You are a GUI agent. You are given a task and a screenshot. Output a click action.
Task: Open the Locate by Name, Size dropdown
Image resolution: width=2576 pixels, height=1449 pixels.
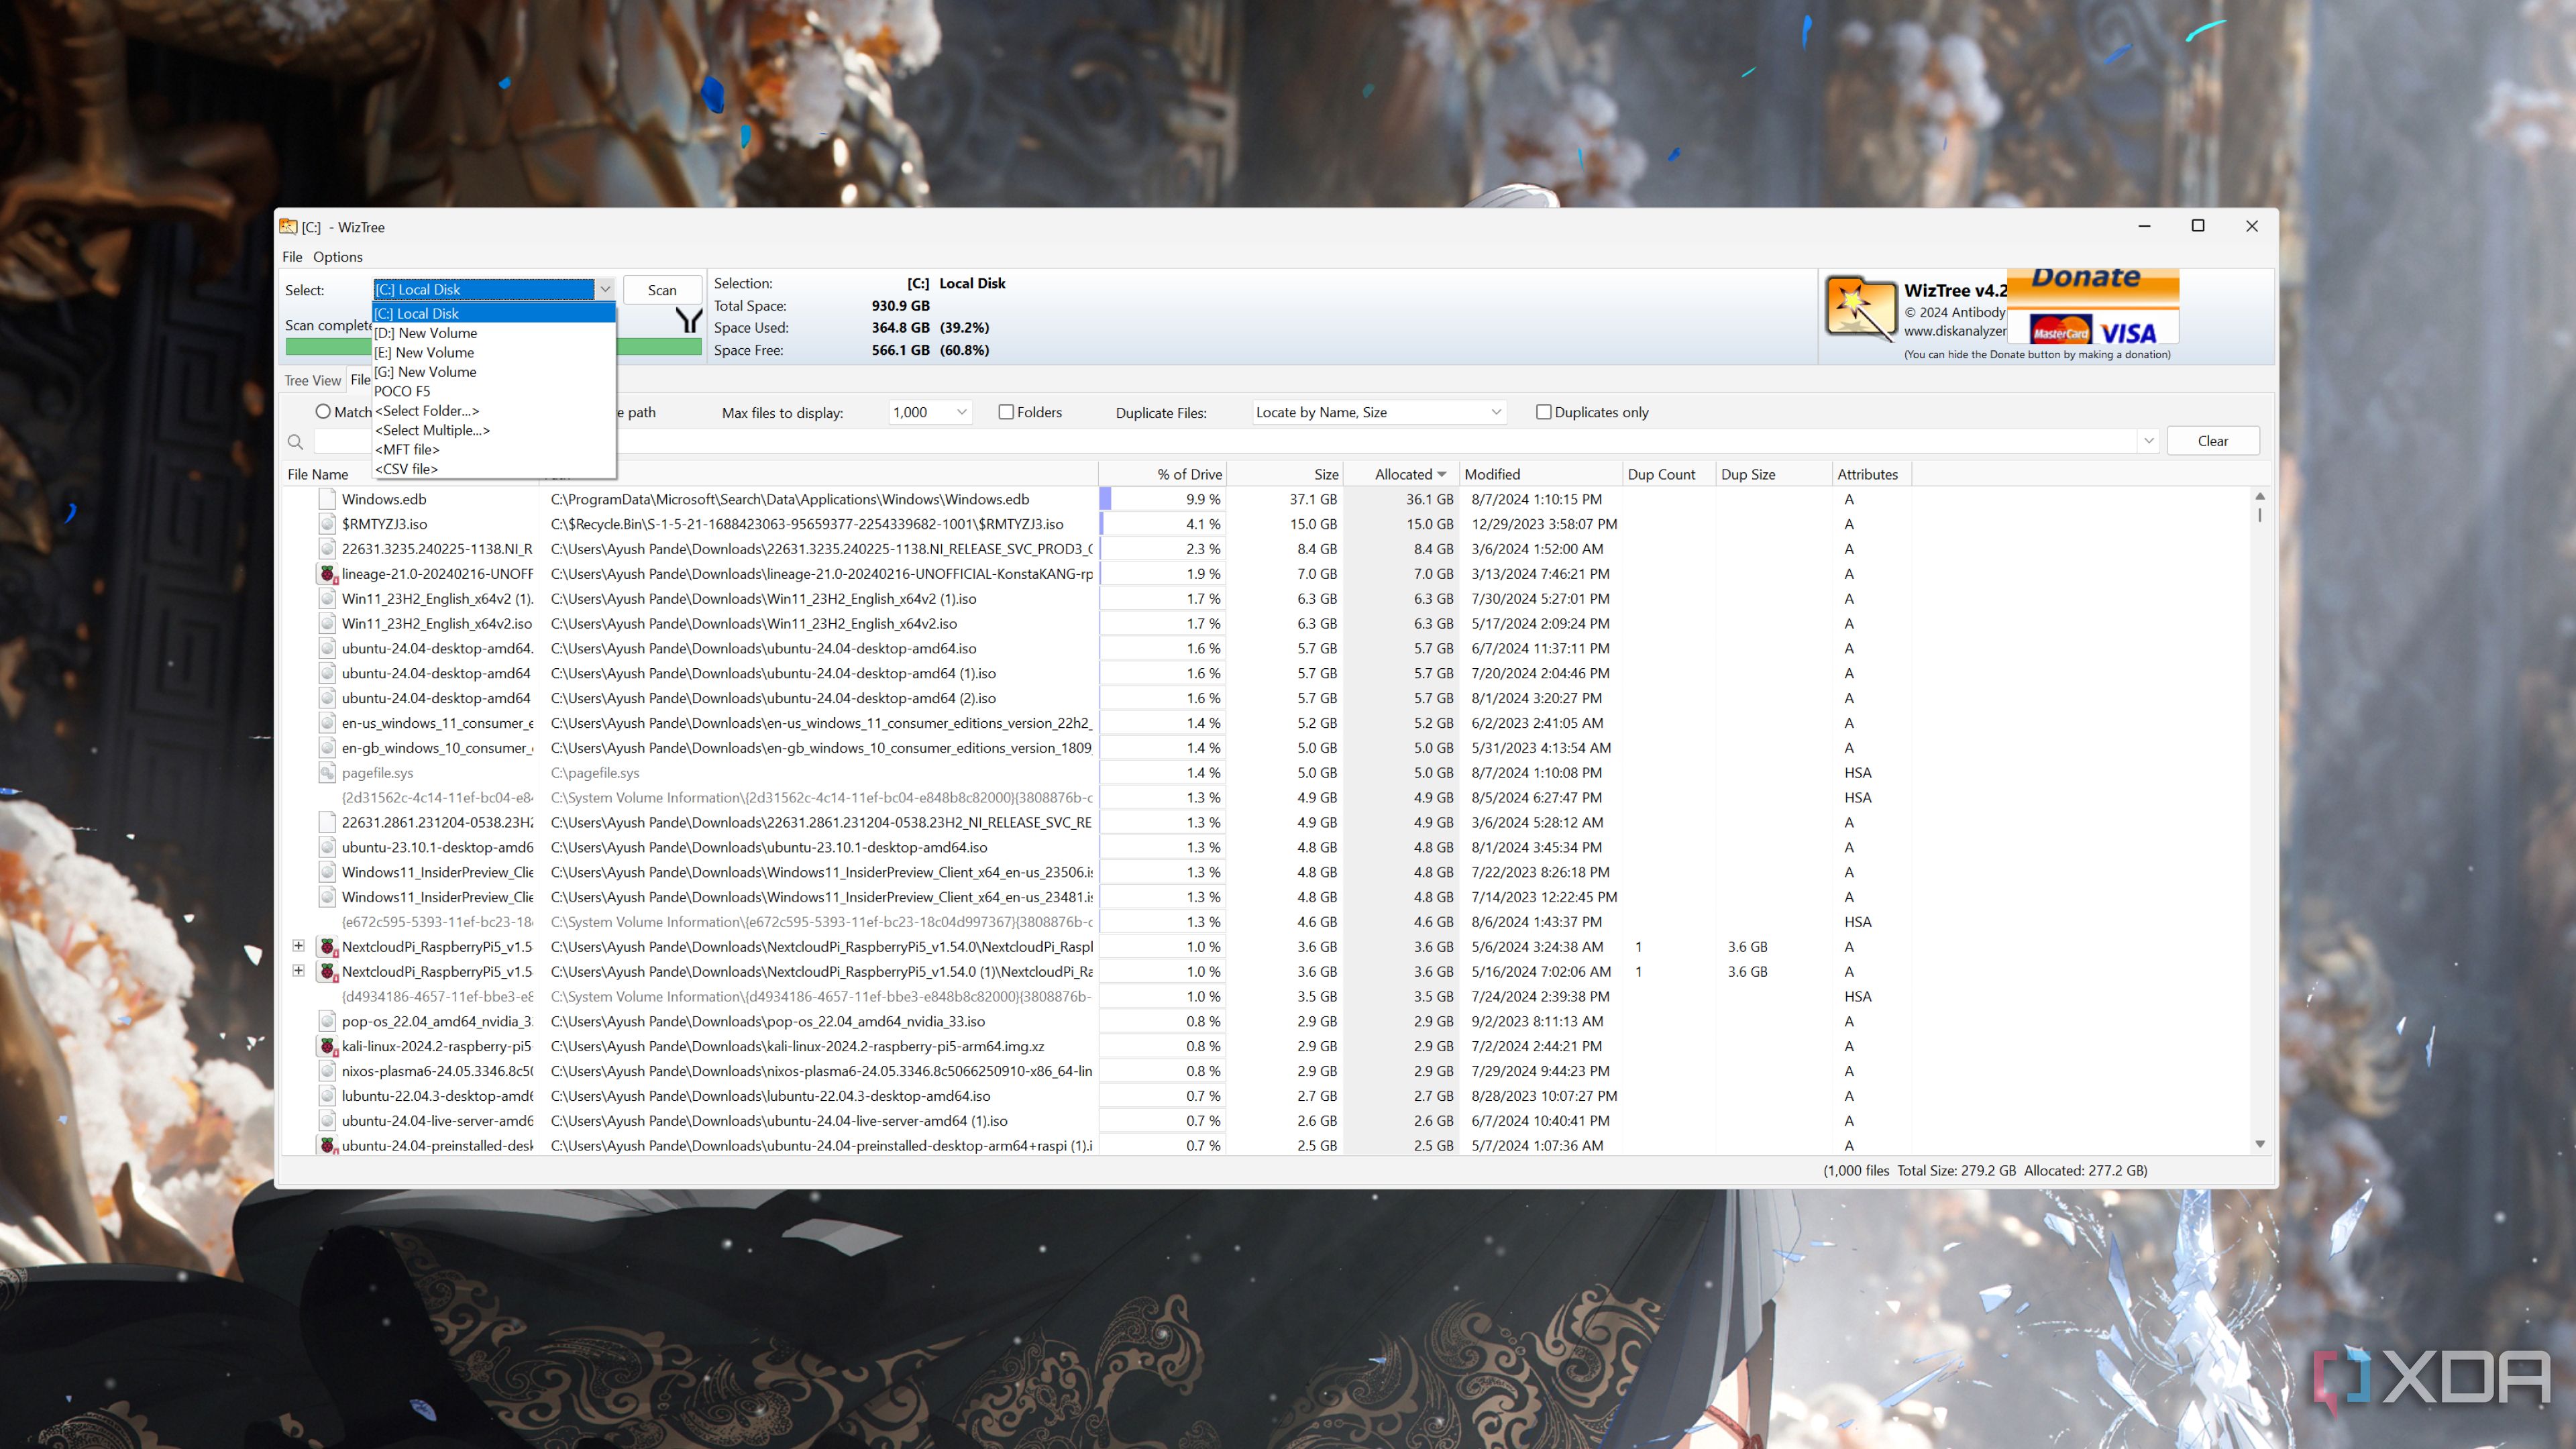[x=1379, y=412]
